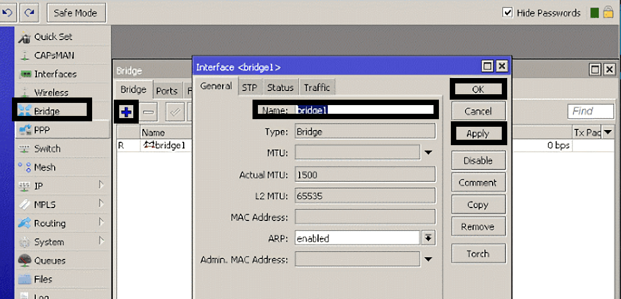Viewport: 621px width, 299px height.
Task: Click OK in Interface dialog
Action: click(478, 89)
